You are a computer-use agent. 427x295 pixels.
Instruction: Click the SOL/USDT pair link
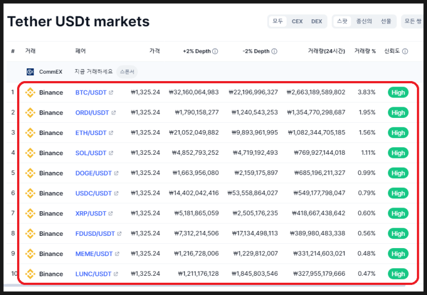(91, 153)
